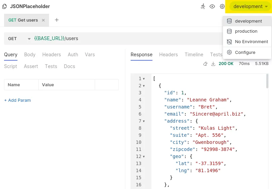The image size is (272, 189).
Task: Close the Get users tab
Action: tap(43, 20)
